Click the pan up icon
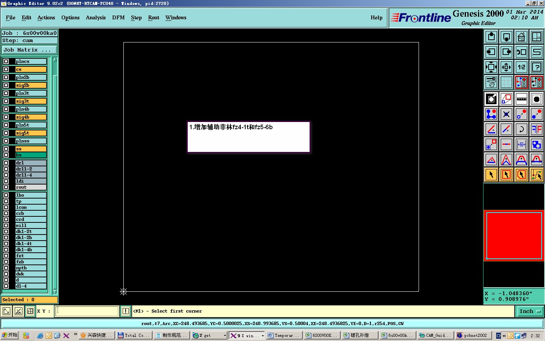Image resolution: width=545 pixels, height=341 pixels. coord(491,37)
